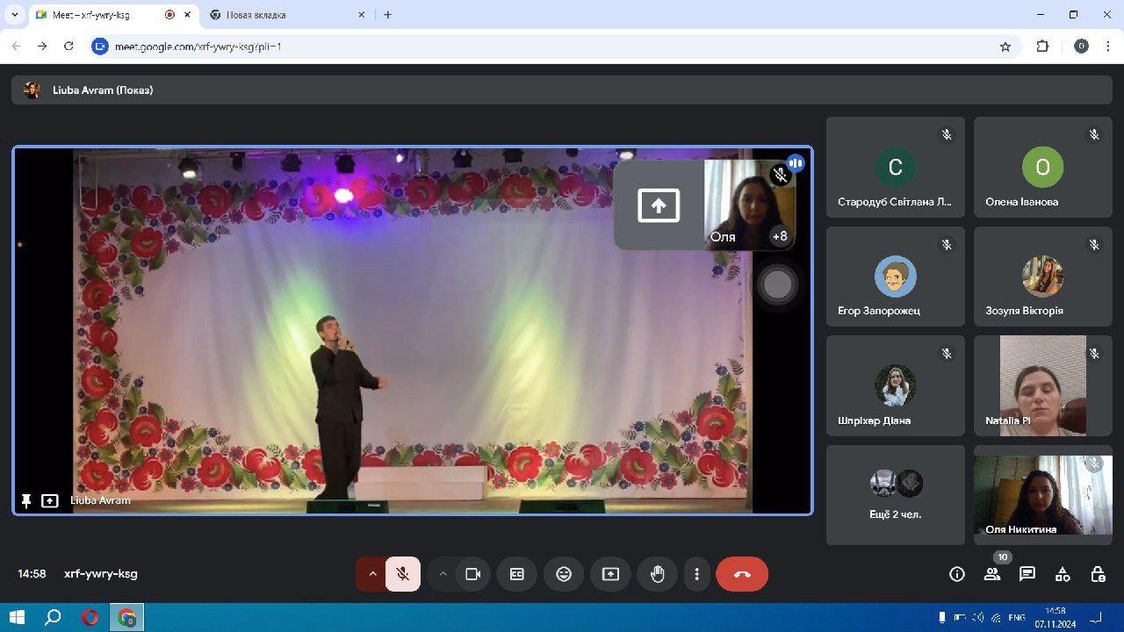
Task: Open Windows notification center icon
Action: (1096, 618)
